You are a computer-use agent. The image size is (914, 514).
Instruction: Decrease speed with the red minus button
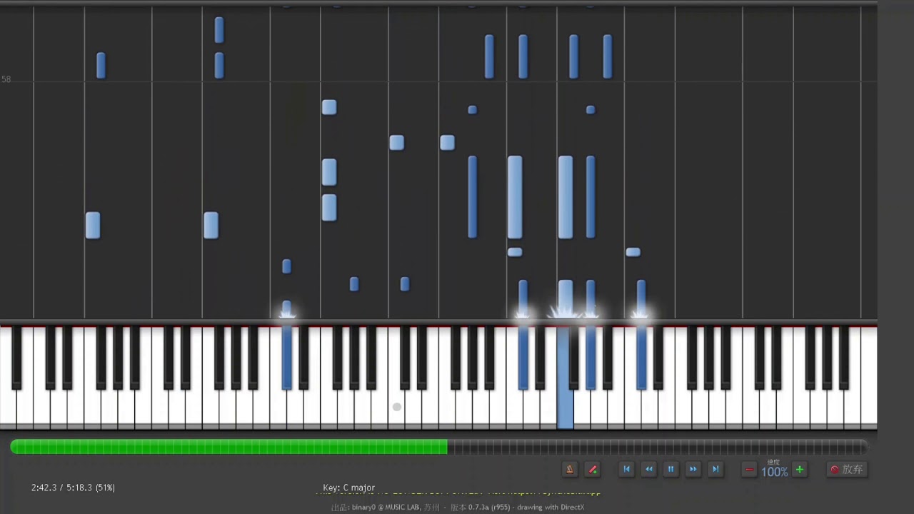(749, 469)
